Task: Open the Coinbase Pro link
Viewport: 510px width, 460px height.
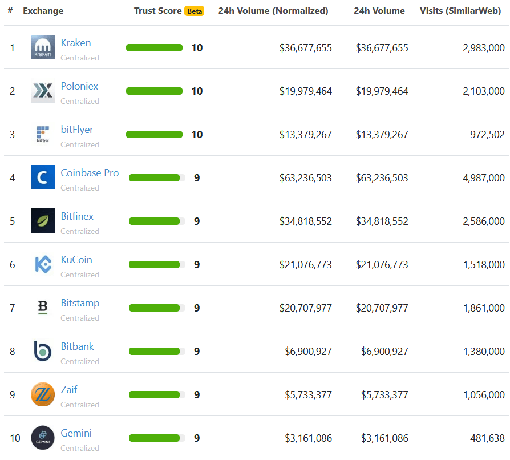Action: pos(90,173)
